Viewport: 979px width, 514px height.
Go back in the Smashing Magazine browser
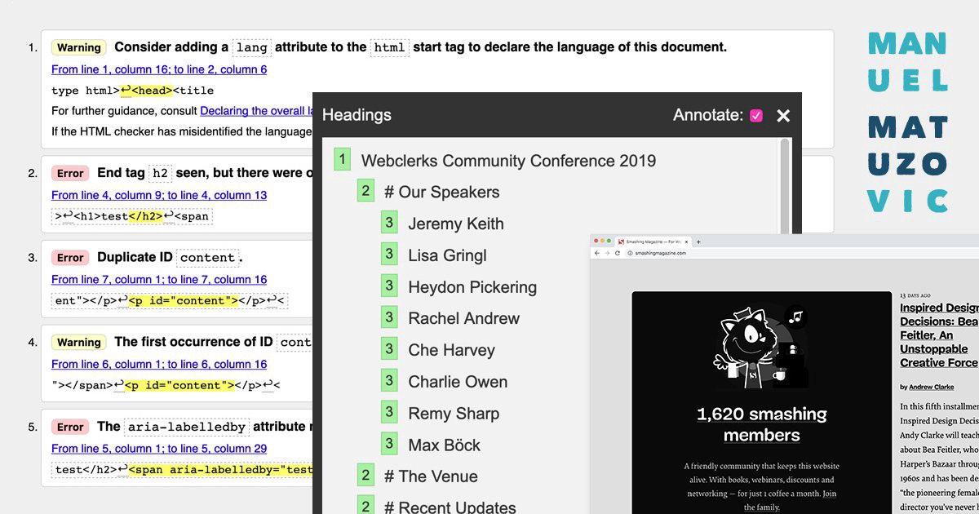click(597, 253)
